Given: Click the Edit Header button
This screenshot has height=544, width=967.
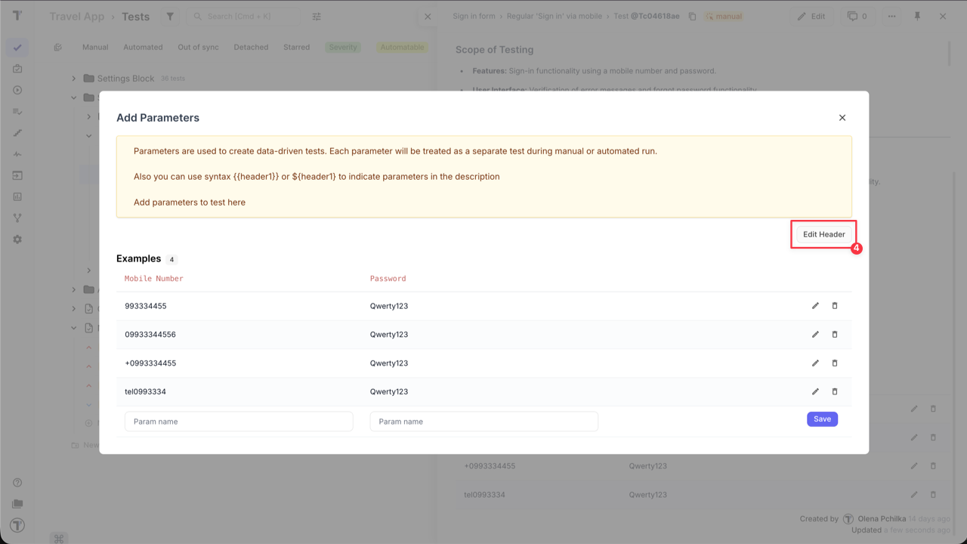Looking at the screenshot, I should point(823,234).
